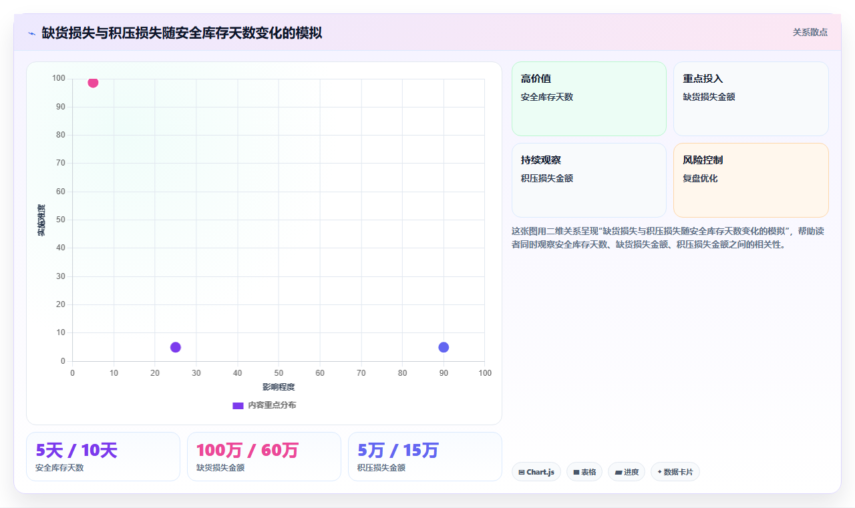Click the 安全库存天数 text in the 高价值 card
Viewport: 855px width, 508px height.
click(547, 97)
